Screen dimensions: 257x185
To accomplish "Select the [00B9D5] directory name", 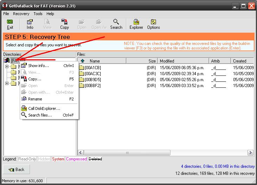I will point(93,80).
